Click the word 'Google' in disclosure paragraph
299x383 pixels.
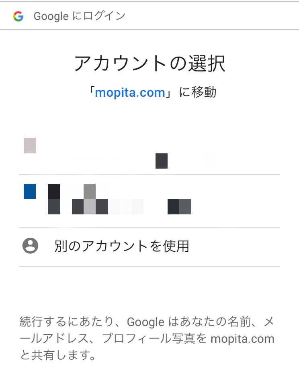tap(145, 322)
